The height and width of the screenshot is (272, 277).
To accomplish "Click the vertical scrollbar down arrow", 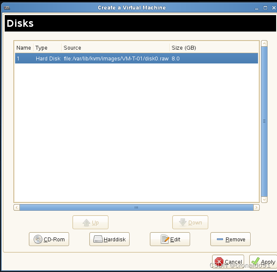I will [264, 199].
